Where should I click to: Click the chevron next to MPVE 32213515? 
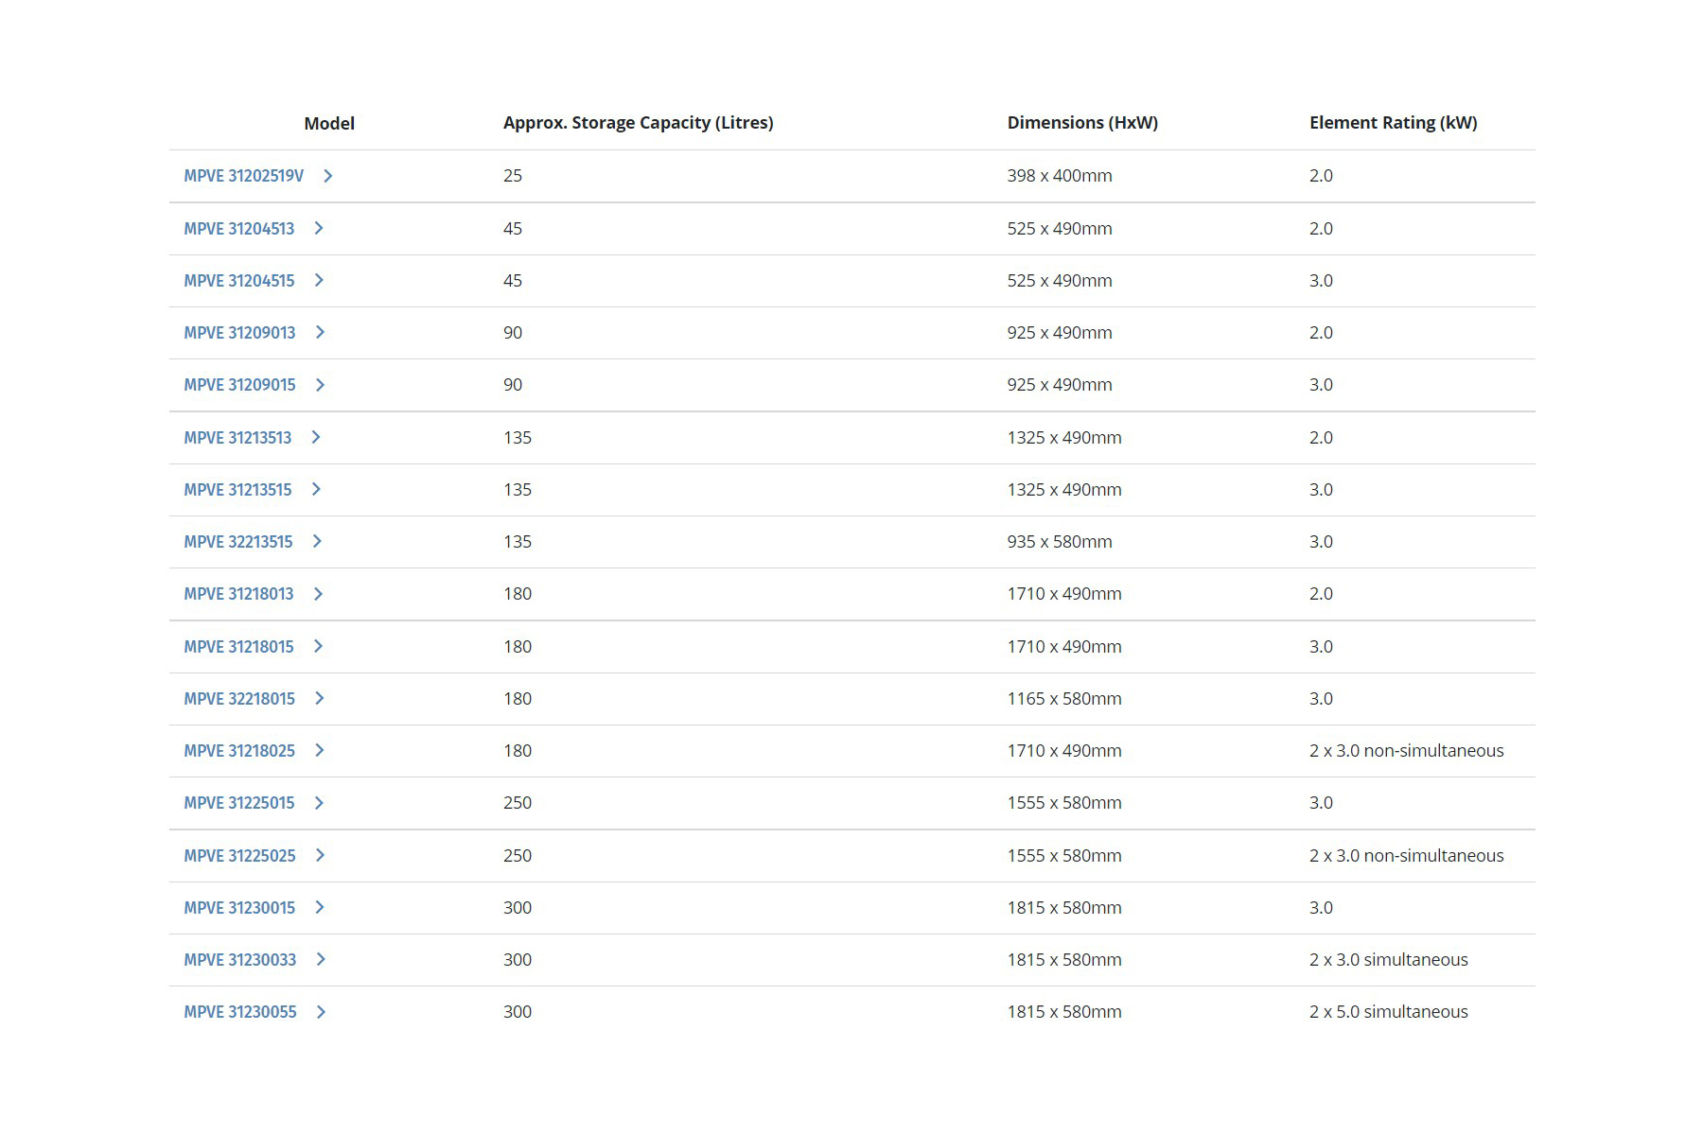coord(317,542)
